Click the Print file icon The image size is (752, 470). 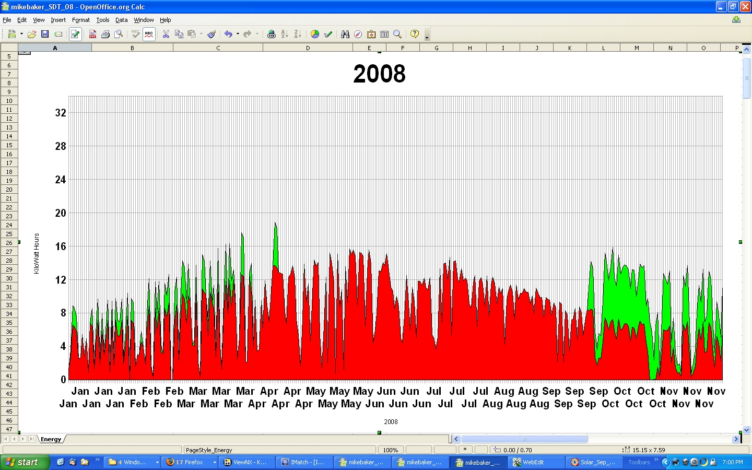pos(105,34)
